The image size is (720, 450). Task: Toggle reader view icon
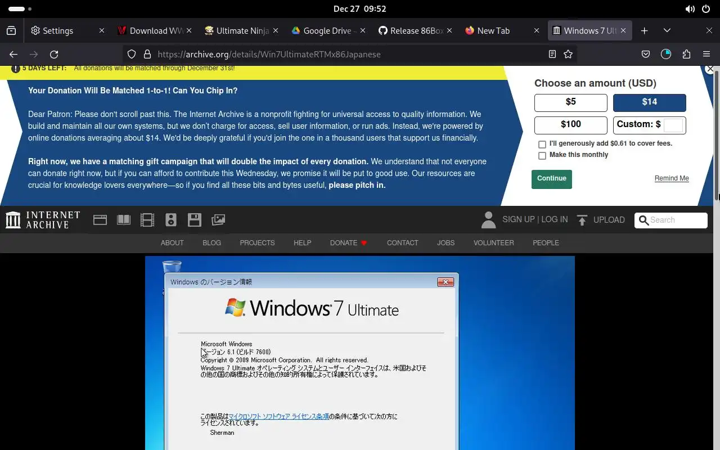click(x=552, y=54)
